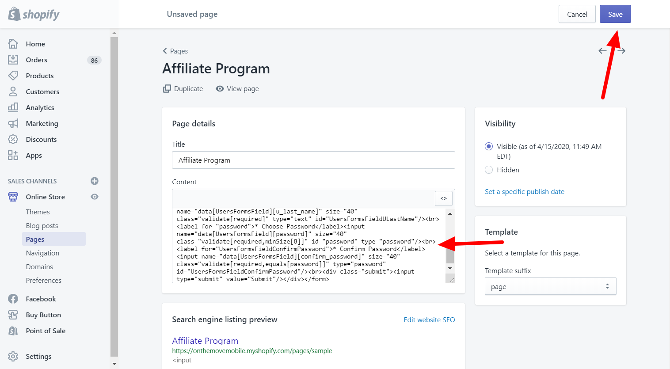670x369 pixels.
Task: Click the Settings gear icon
Action: [13, 356]
